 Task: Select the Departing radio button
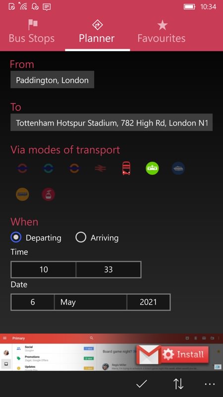[x=16, y=238]
